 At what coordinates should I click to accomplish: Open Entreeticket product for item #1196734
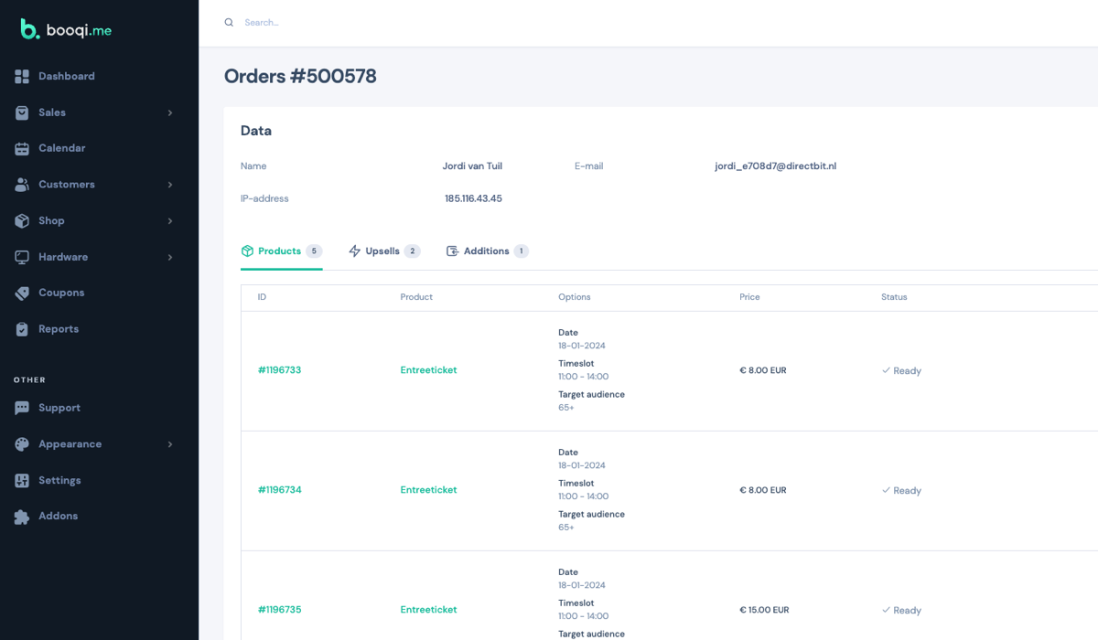[x=428, y=490]
